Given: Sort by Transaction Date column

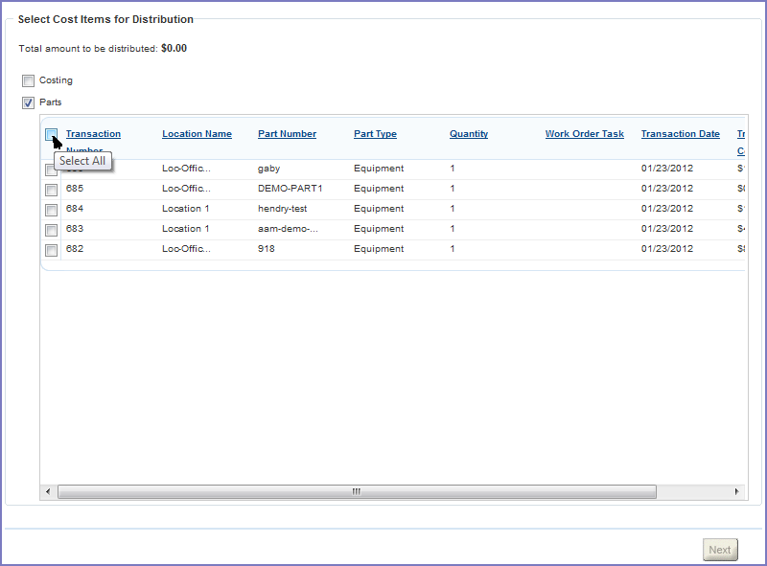Looking at the screenshot, I should pyautogui.click(x=680, y=134).
